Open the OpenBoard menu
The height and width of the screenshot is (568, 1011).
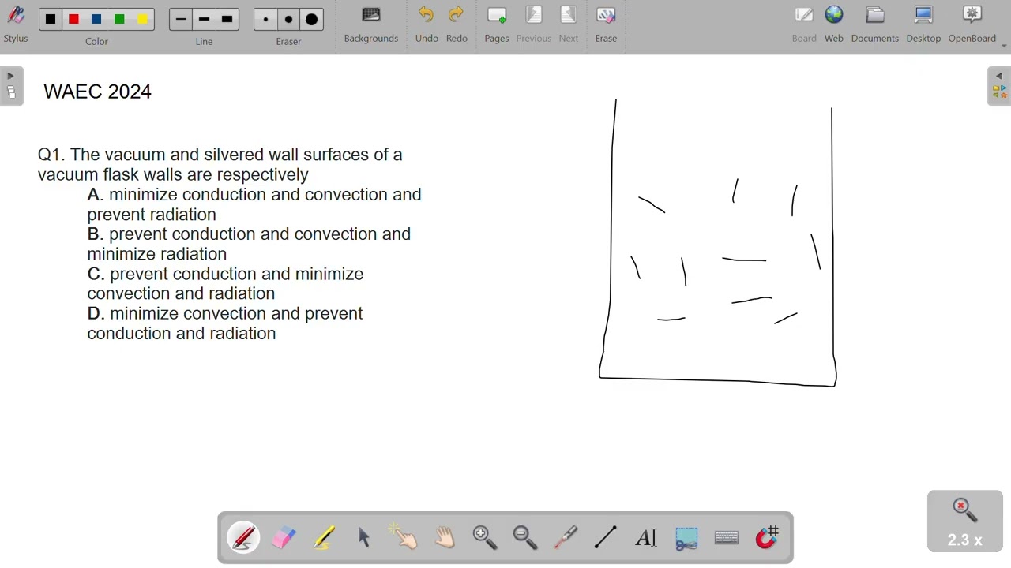coord(972,24)
